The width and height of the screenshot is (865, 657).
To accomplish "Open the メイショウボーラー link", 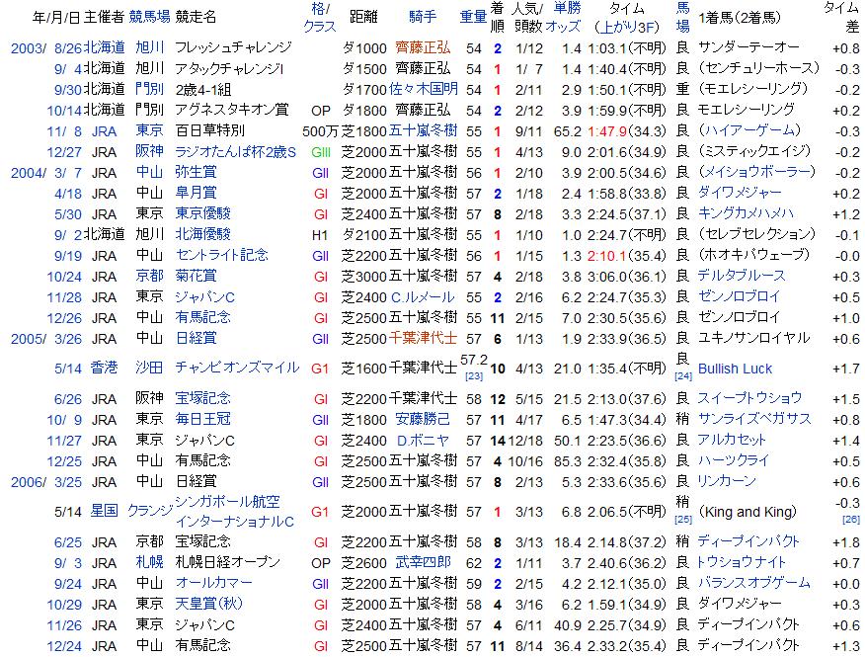I will tap(756, 172).
